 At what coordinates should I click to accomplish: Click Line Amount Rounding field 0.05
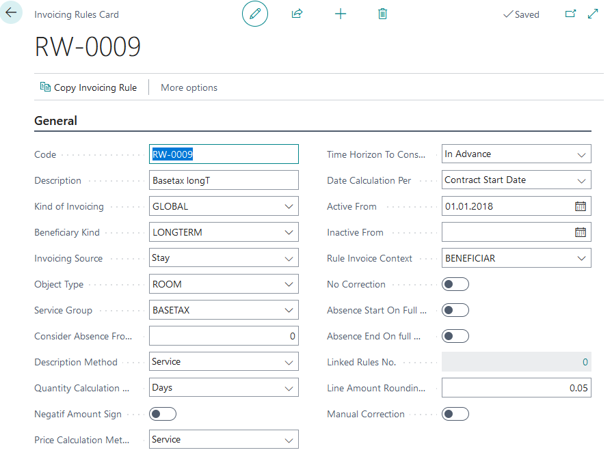click(516, 388)
